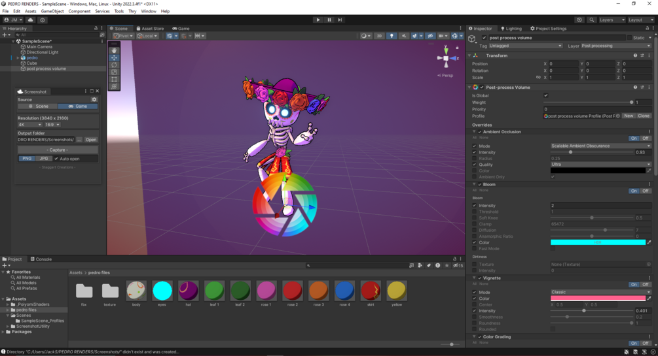Enable Bloom Threshold override checkbox
Viewport: 658px width, 356px height.
(x=475, y=212)
